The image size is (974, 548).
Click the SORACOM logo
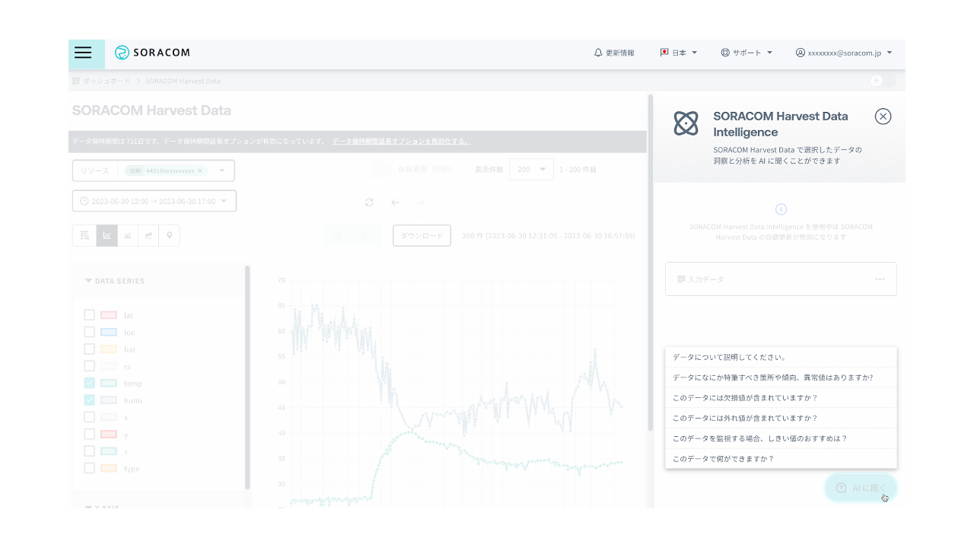[x=152, y=53]
